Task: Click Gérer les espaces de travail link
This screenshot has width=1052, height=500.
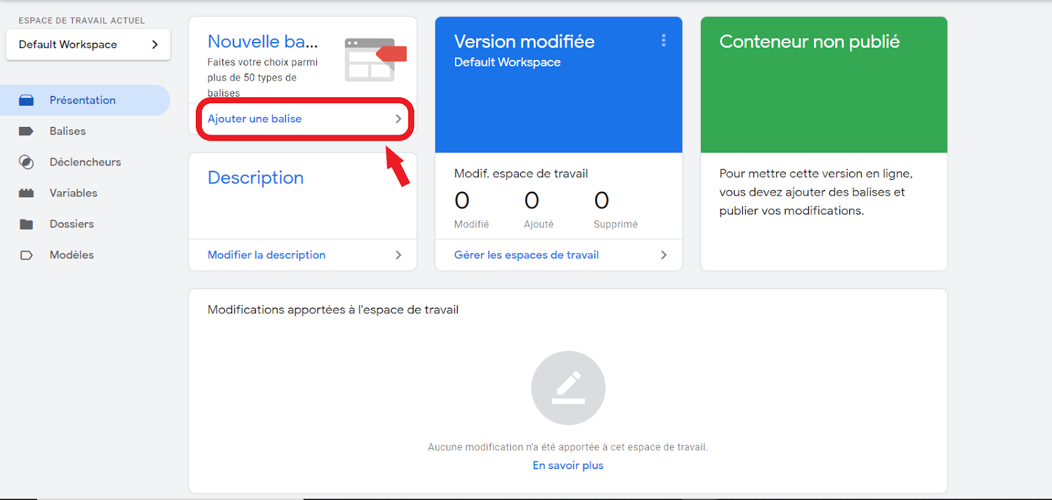Action: [526, 255]
